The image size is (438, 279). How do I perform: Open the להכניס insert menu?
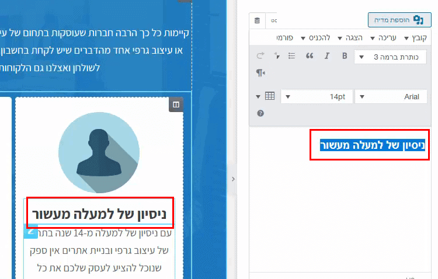tap(315, 38)
